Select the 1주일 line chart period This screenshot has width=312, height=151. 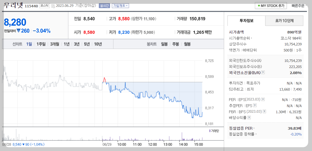(x=41, y=44)
